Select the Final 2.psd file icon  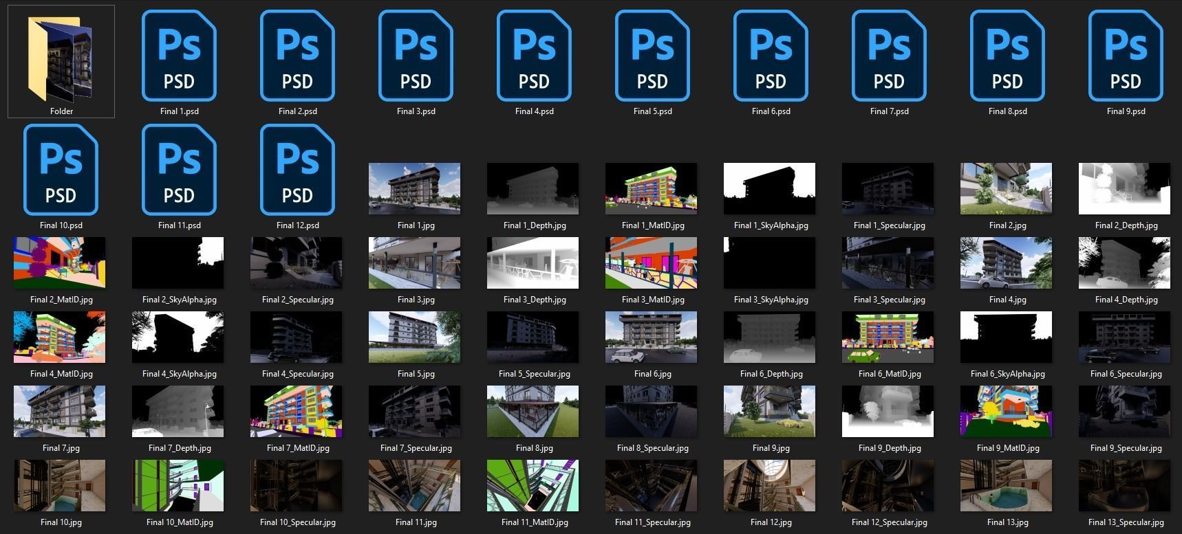point(297,56)
